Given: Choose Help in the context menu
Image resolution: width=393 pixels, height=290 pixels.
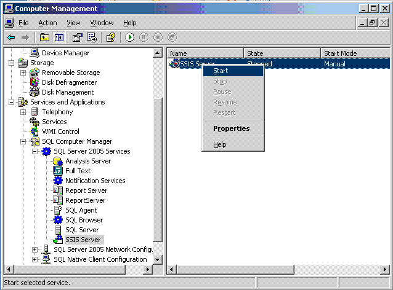Looking at the screenshot, I should point(233,144).
